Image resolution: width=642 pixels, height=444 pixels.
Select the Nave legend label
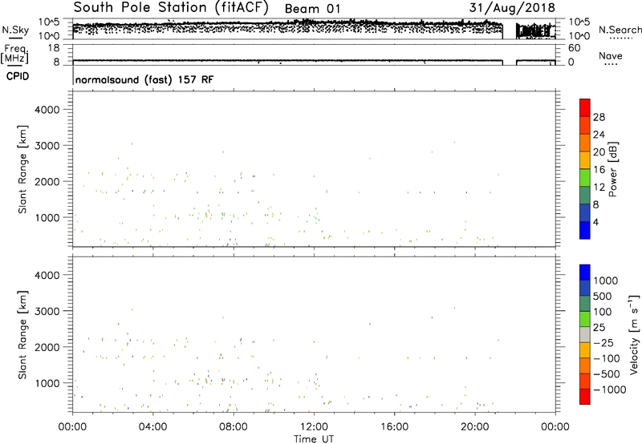click(611, 56)
